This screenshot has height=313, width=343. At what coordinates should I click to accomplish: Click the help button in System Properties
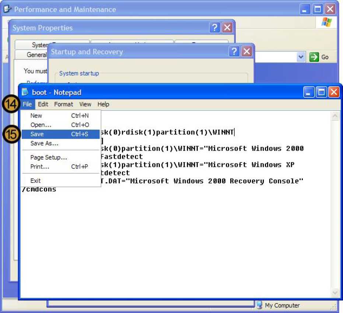(x=214, y=28)
